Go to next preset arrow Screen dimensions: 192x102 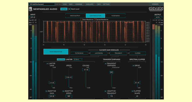(60, 4)
